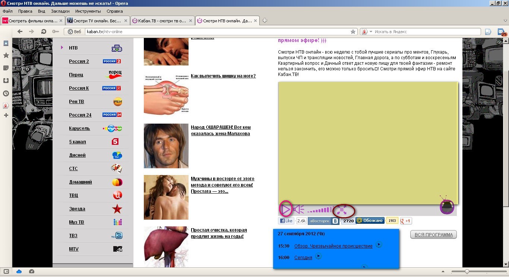Open the Инструменты menu
The width and height of the screenshot is (509, 277).
[88, 11]
